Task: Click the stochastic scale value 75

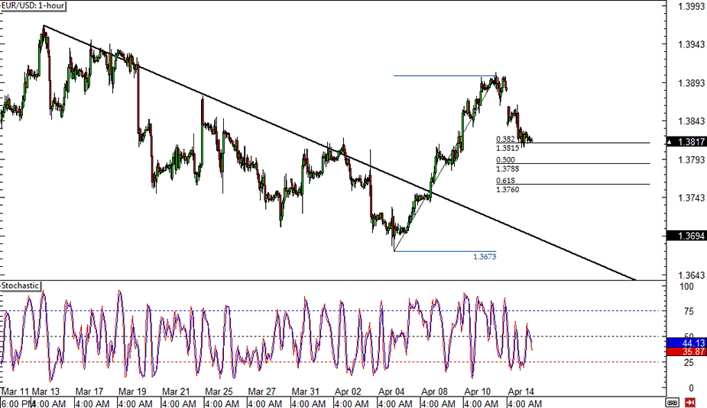Action: coord(689,312)
